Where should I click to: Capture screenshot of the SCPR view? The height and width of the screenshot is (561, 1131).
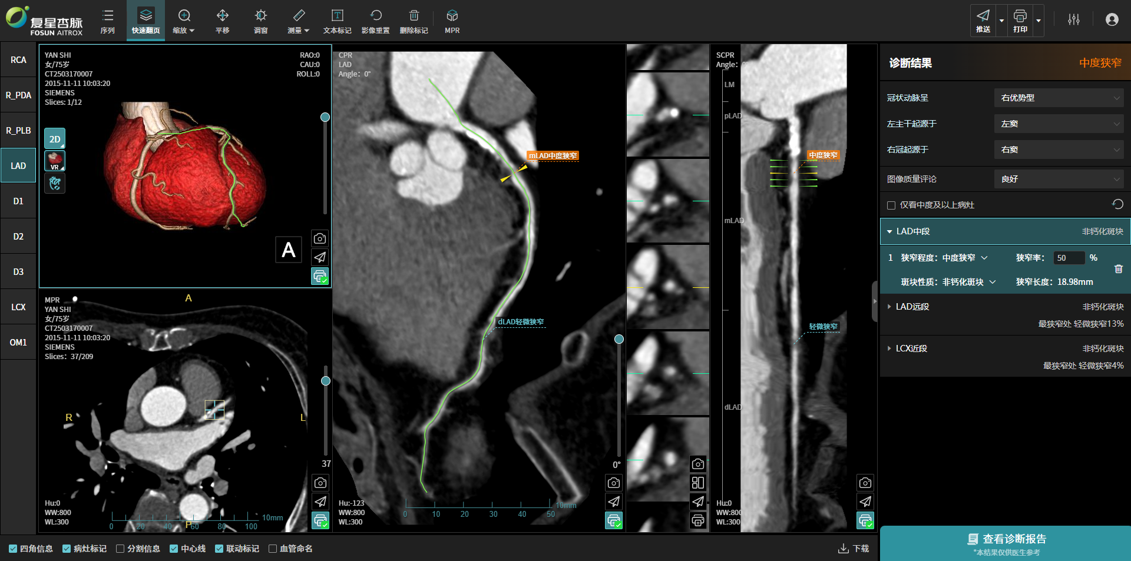(865, 483)
